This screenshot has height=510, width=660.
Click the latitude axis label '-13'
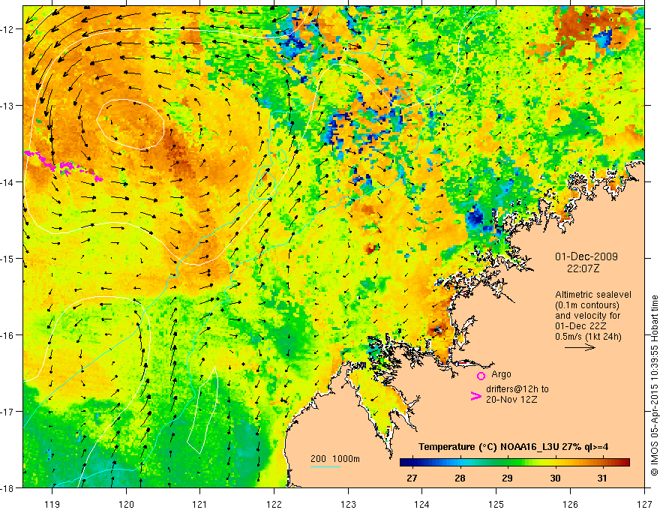(x=9, y=106)
